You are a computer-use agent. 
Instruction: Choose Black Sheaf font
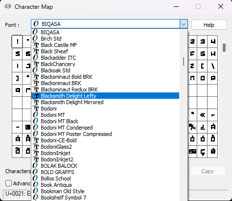click(x=105, y=51)
